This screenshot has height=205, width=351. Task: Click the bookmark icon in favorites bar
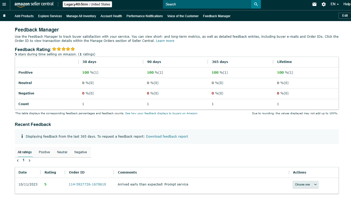tap(4, 16)
